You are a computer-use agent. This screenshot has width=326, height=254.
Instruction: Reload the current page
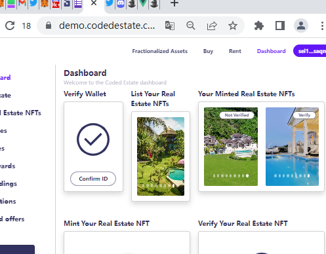10,26
